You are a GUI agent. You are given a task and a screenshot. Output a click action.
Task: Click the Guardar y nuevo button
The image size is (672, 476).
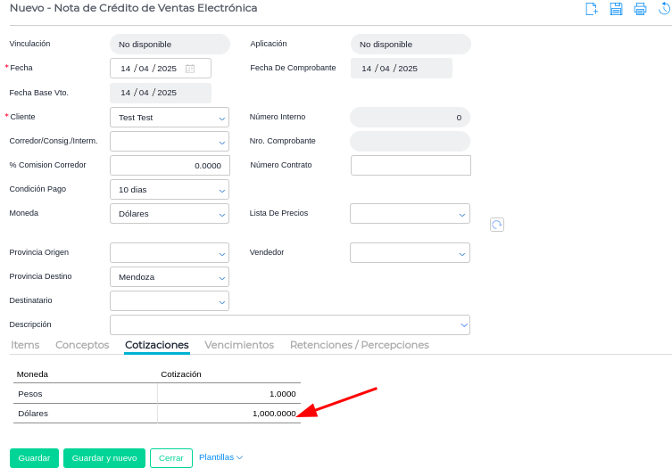pyautogui.click(x=104, y=458)
